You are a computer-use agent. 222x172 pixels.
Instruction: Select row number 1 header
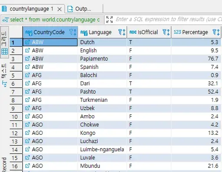(16, 42)
